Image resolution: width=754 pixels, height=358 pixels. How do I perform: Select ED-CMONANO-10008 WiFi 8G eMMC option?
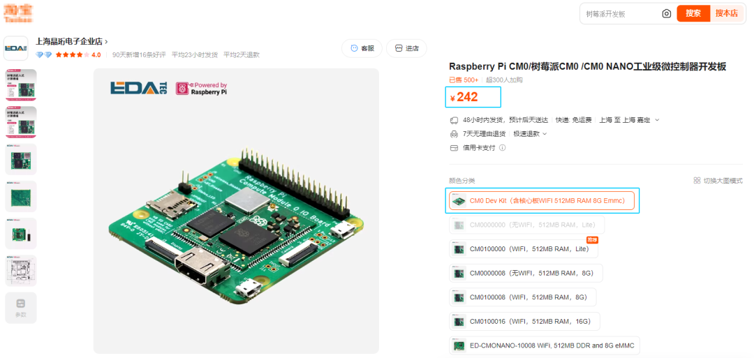(x=545, y=345)
